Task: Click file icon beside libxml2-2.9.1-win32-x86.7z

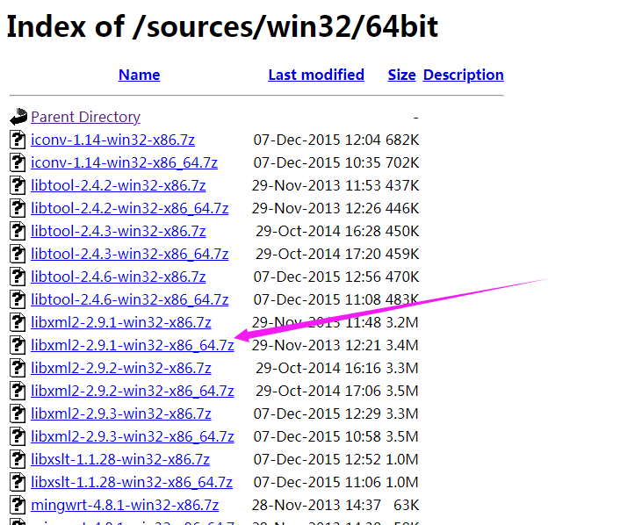Action: tap(18, 322)
